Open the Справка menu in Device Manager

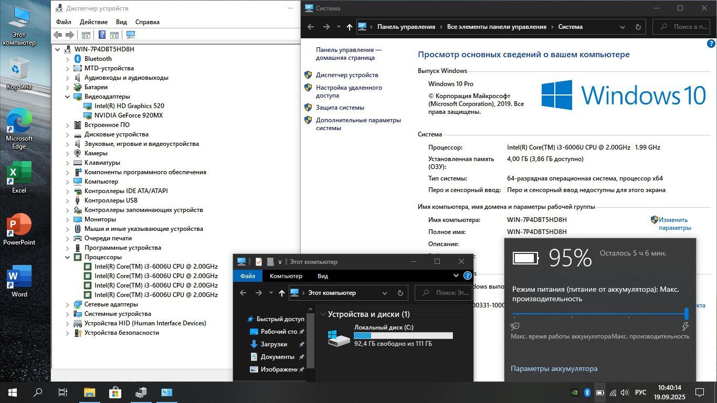click(147, 22)
